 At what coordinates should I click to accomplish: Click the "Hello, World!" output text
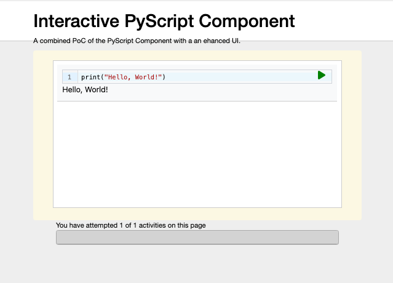[85, 90]
